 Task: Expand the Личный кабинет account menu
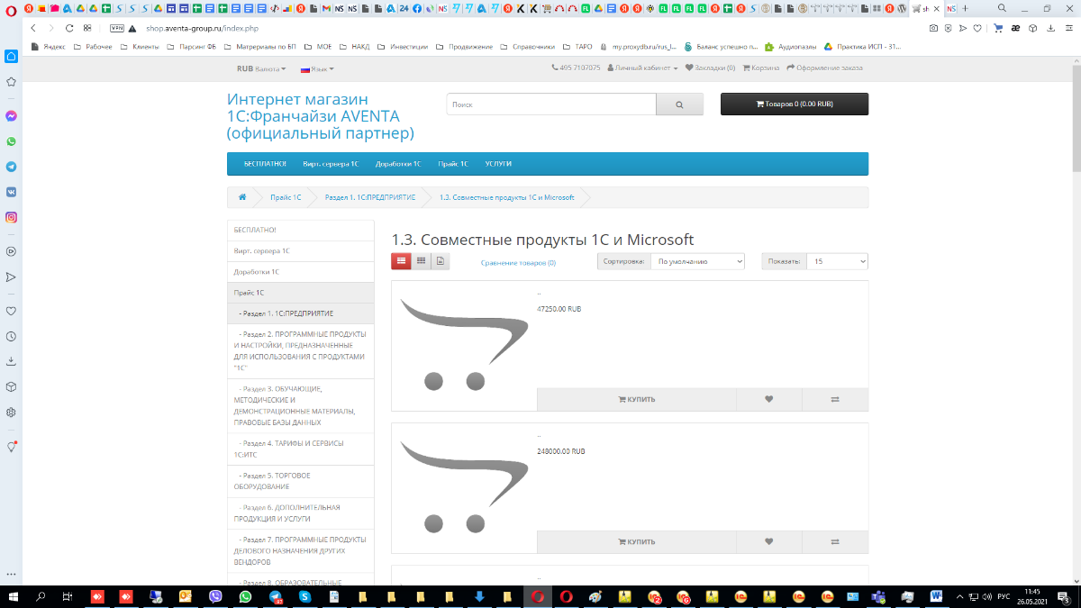pos(643,68)
